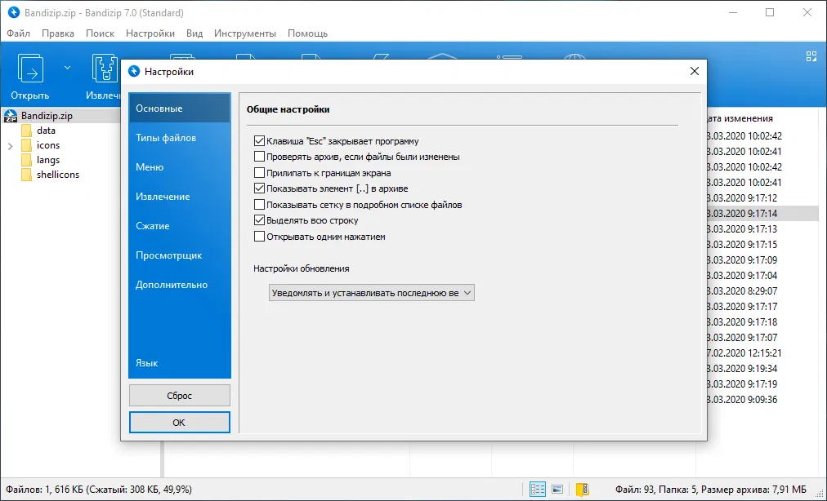This screenshot has width=827, height=501.
Task: Select the row dated 03.2020 9:17:12
Action: coord(762,198)
